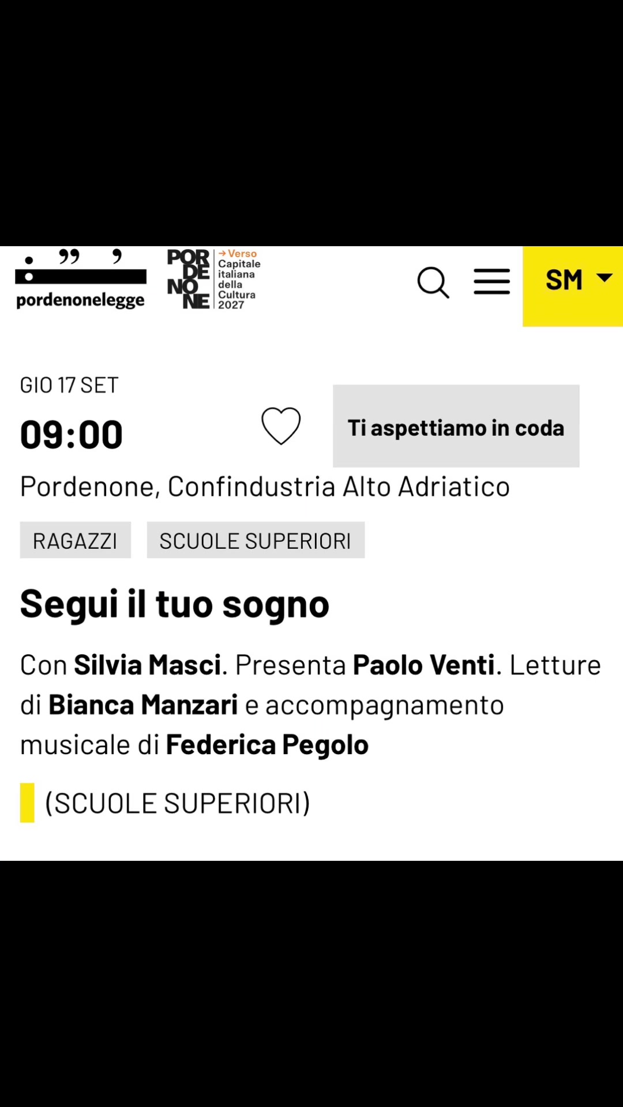The width and height of the screenshot is (623, 1107).
Task: Open Bianca Manzari author link
Action: 143,705
